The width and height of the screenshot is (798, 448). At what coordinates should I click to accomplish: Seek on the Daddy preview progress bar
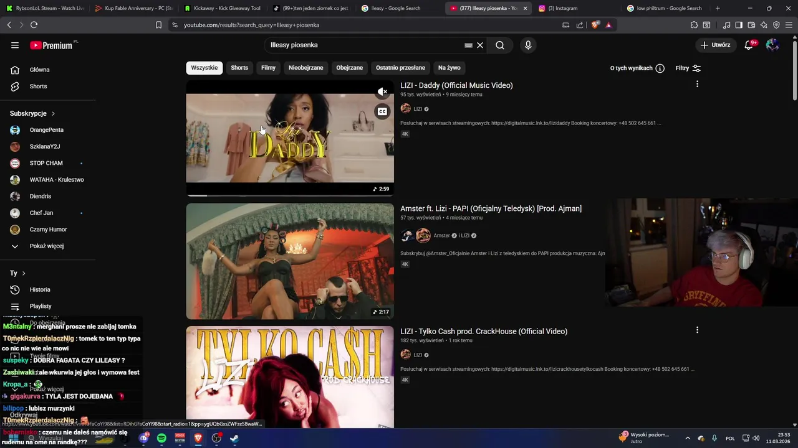(x=290, y=195)
